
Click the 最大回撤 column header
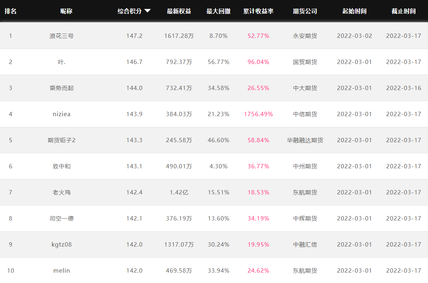pos(218,11)
